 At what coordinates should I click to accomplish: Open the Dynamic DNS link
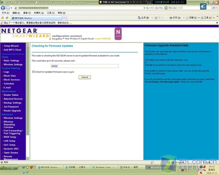11,149
